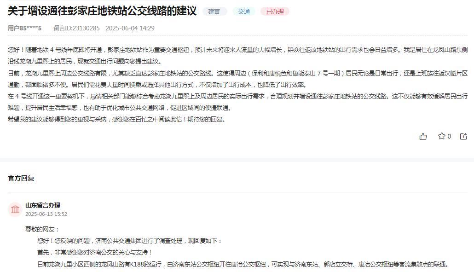
Task: Click the text 留言ID:23130285
Action: 76,28
